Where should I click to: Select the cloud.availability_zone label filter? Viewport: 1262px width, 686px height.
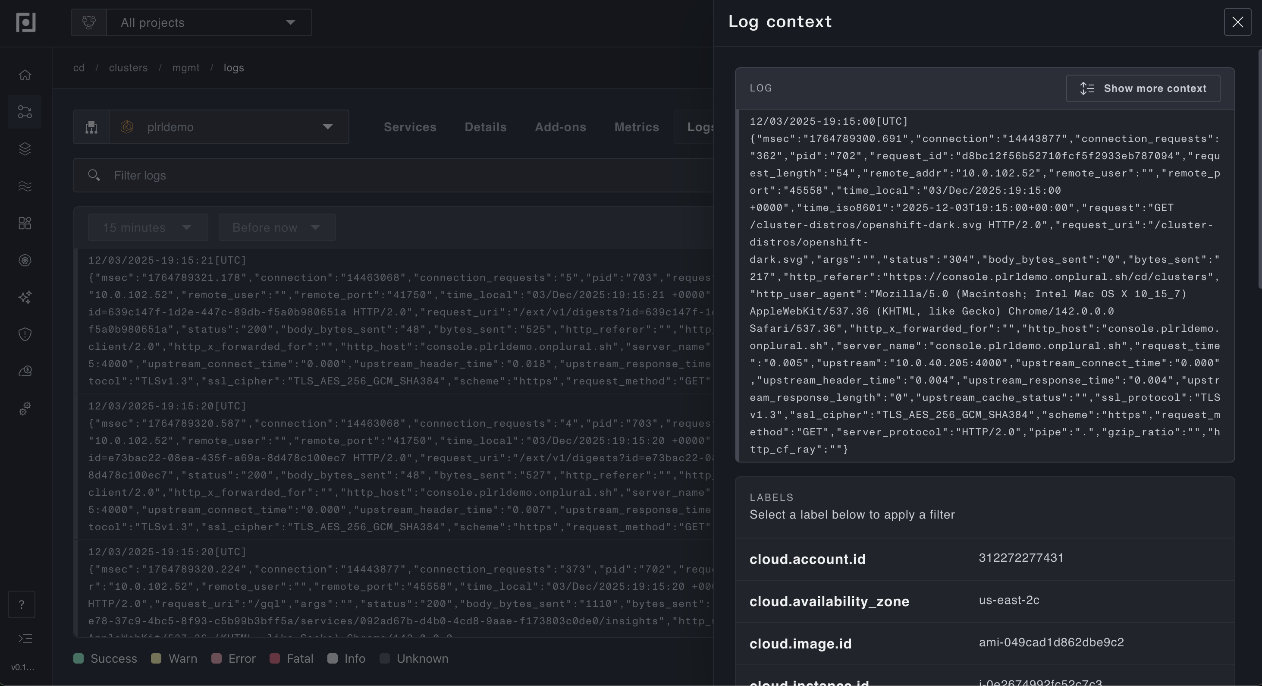[x=829, y=602]
